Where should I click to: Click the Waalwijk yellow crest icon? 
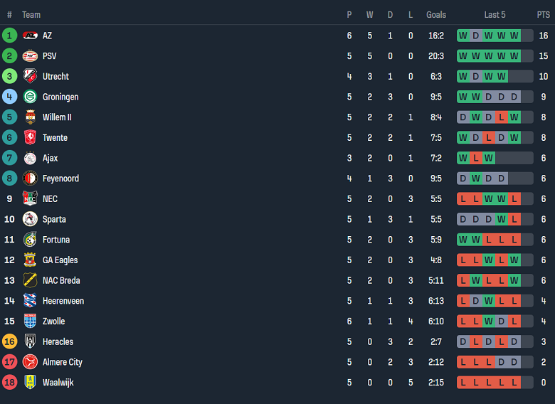pyautogui.click(x=30, y=383)
